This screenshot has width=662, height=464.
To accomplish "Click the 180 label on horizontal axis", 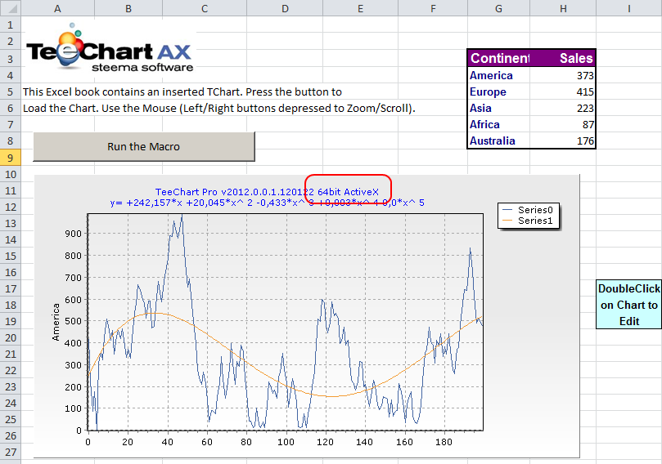I will click(x=444, y=442).
